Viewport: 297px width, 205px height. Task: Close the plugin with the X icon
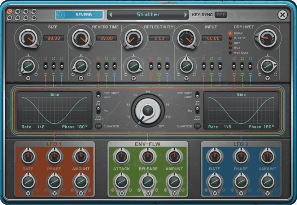[x=283, y=15]
